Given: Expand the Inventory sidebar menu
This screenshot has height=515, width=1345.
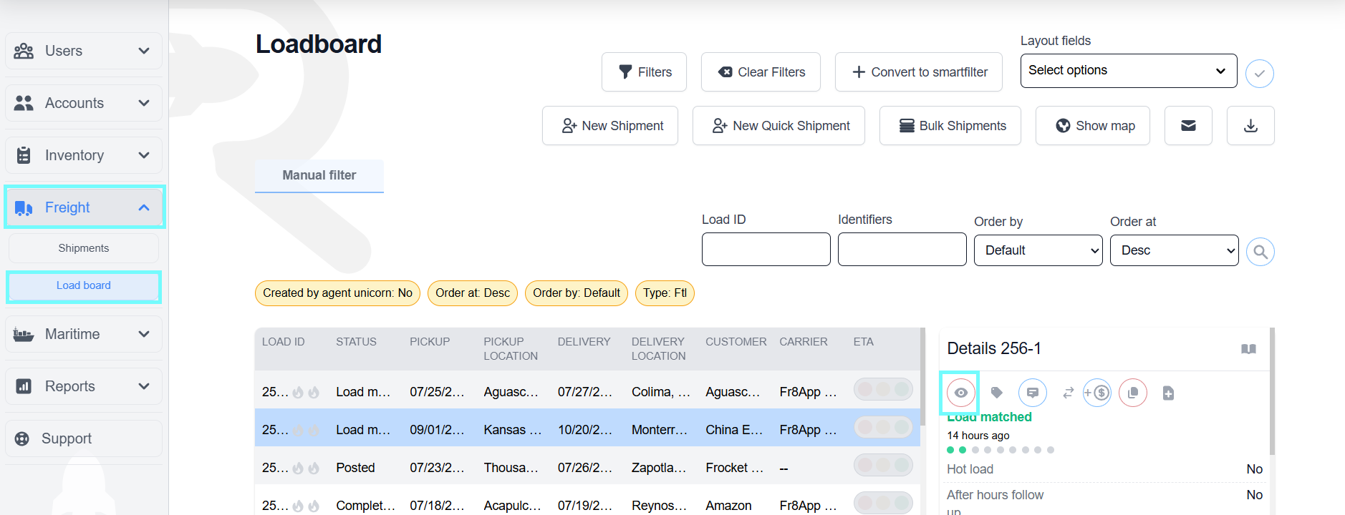Looking at the screenshot, I should pos(84,155).
